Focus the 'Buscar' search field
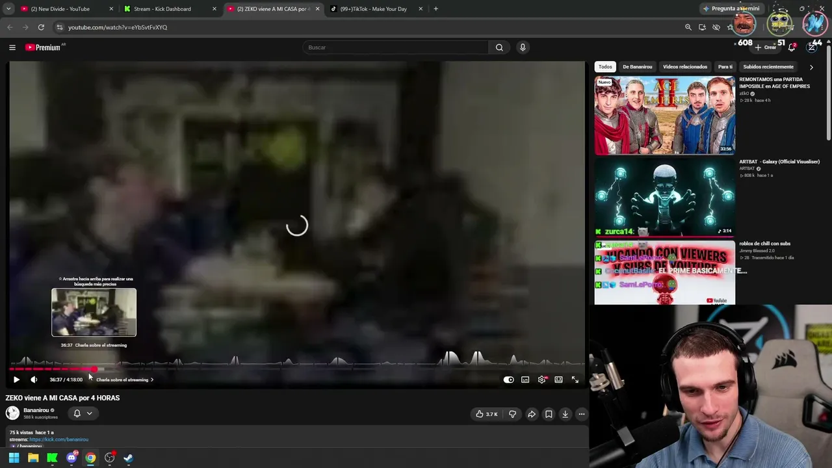Image resolution: width=832 pixels, height=468 pixels. point(396,47)
